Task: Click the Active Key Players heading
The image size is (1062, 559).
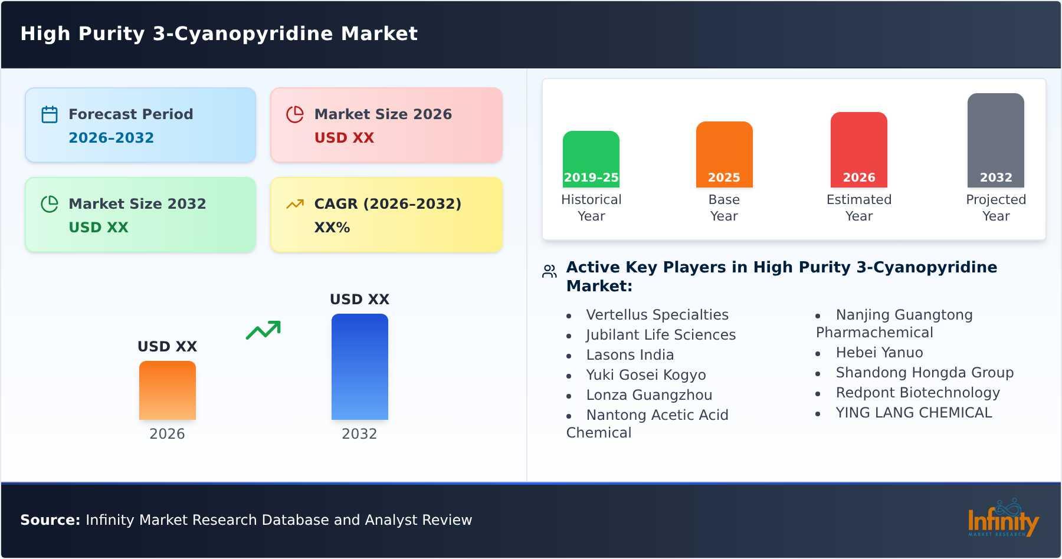Action: coord(782,277)
